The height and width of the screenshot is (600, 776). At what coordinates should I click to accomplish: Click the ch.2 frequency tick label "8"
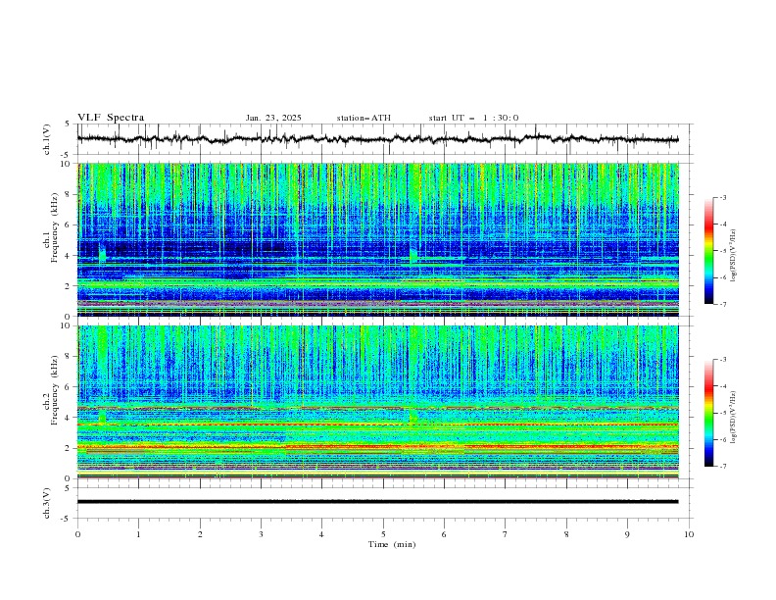69,357
